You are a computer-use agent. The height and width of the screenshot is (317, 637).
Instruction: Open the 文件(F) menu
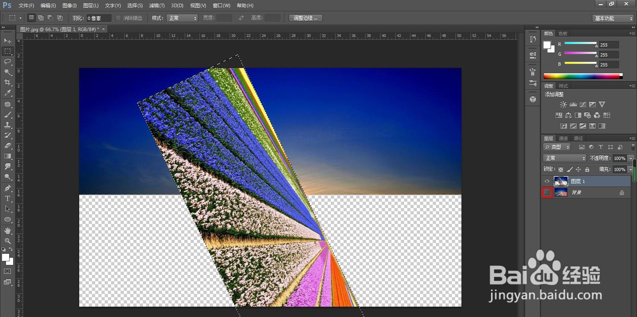(x=26, y=6)
